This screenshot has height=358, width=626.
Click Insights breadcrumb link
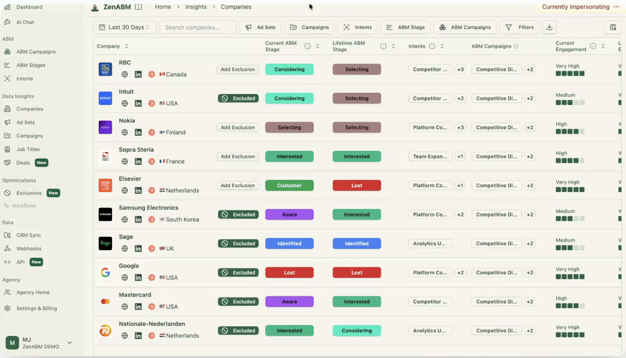tap(196, 7)
